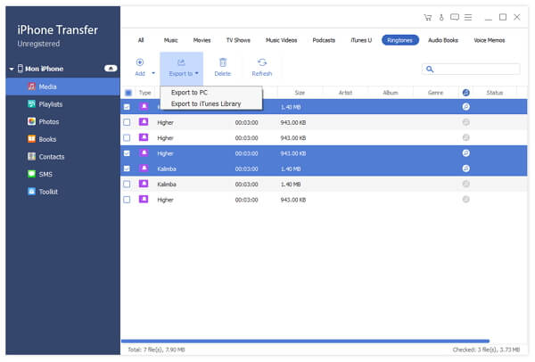Check the unselected Kalimba row checkbox

127,185
